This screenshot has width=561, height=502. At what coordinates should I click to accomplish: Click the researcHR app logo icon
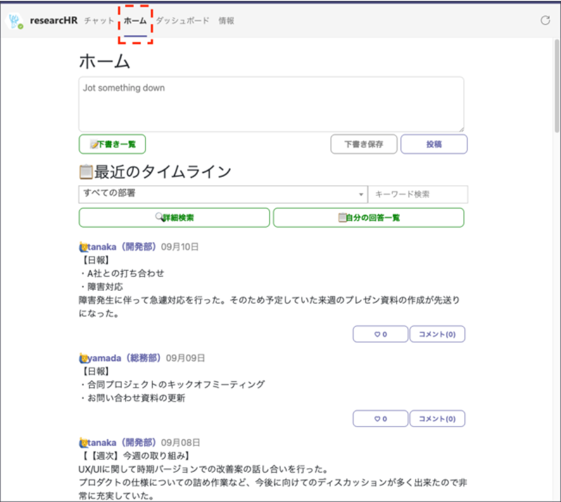tap(15, 21)
